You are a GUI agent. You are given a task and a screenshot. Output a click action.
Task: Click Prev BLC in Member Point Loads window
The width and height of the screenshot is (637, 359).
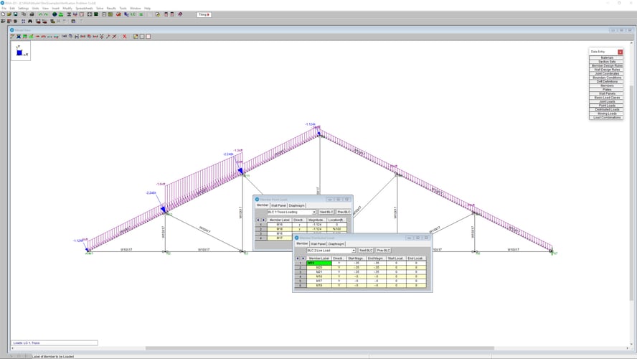(x=343, y=213)
